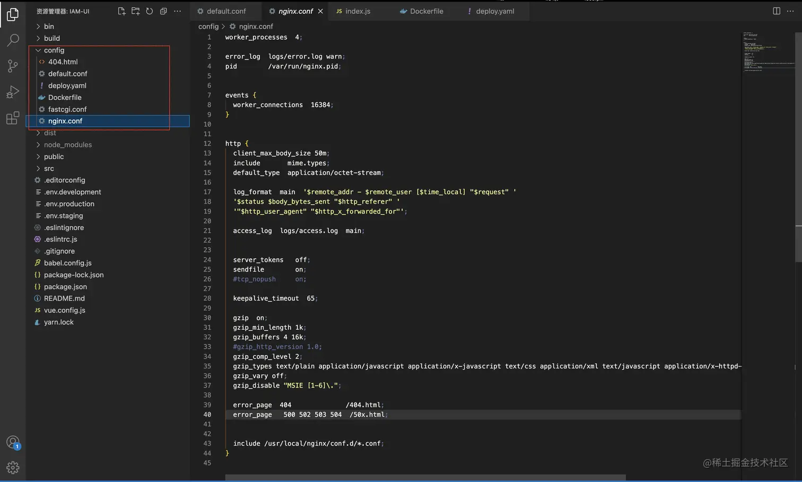
Task: Expand the src folder
Action: point(108,169)
